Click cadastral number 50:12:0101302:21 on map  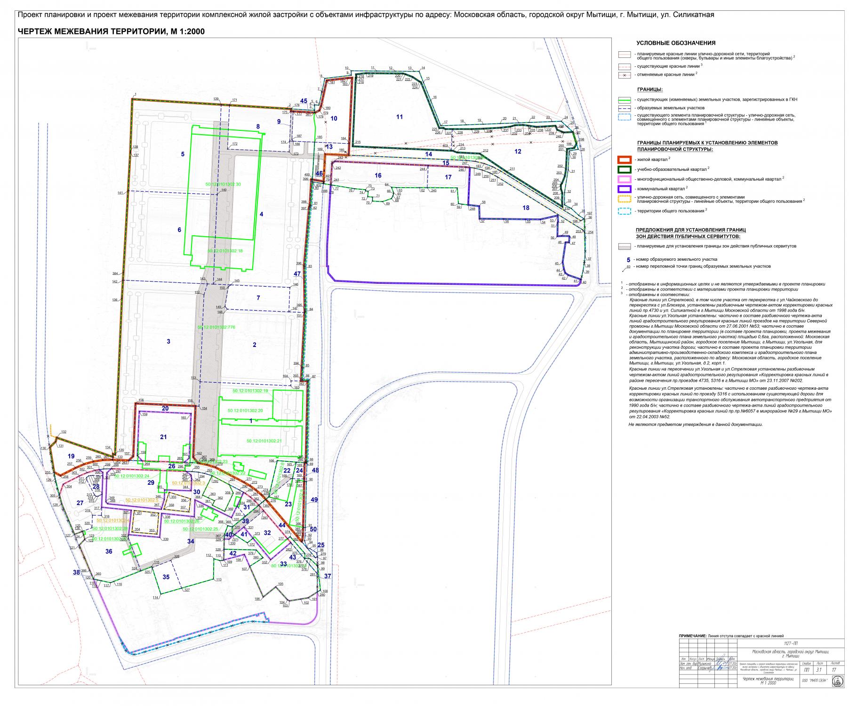pos(264,441)
